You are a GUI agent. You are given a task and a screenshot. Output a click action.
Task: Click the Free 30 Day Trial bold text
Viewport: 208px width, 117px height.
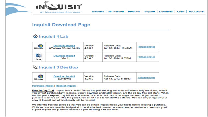click(x=43, y=90)
